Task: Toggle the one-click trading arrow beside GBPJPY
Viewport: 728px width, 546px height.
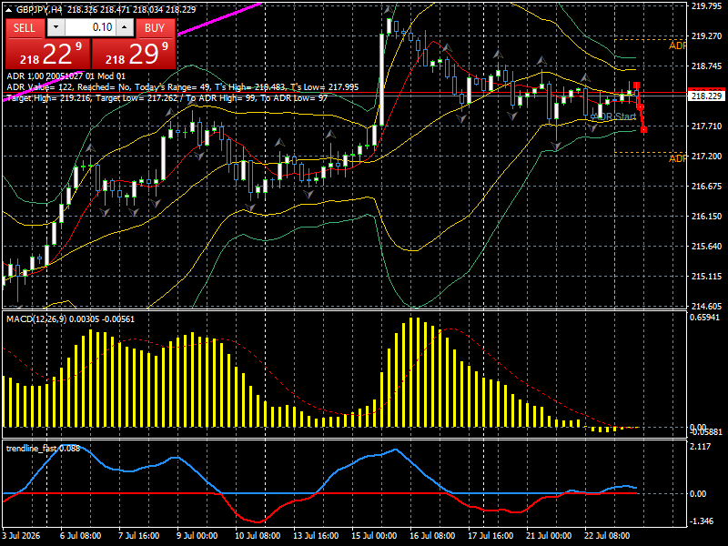Action: point(8,10)
